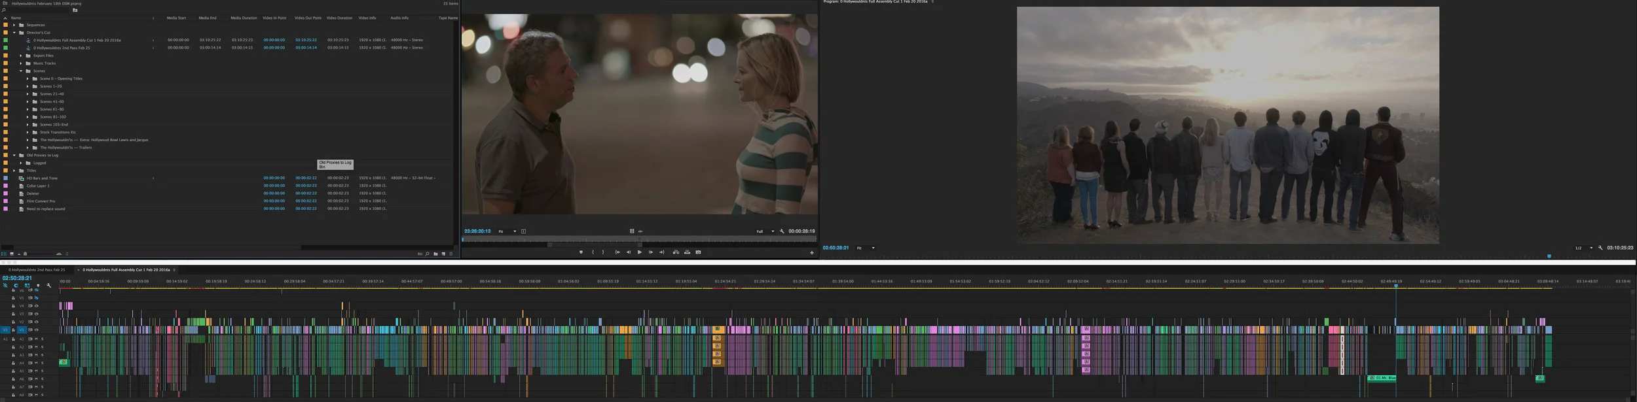Open timeline display settings wrench
Viewport: 1637px width, 402px height.
tap(49, 285)
